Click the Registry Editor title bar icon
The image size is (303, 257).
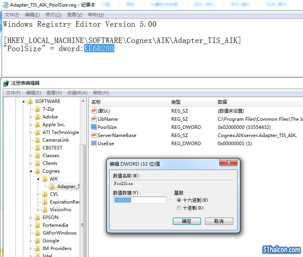pos(6,83)
